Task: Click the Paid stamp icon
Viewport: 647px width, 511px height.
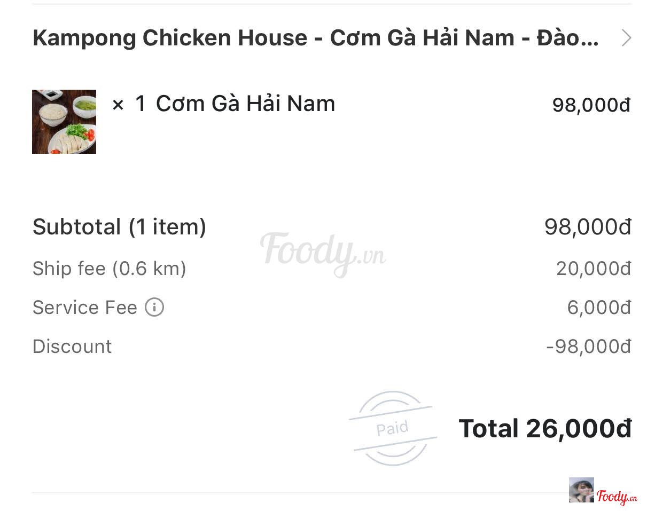Action: (x=393, y=428)
